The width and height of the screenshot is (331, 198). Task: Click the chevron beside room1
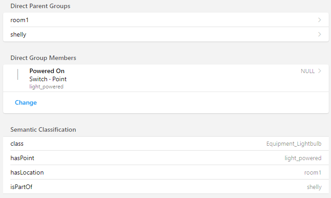tap(320, 20)
